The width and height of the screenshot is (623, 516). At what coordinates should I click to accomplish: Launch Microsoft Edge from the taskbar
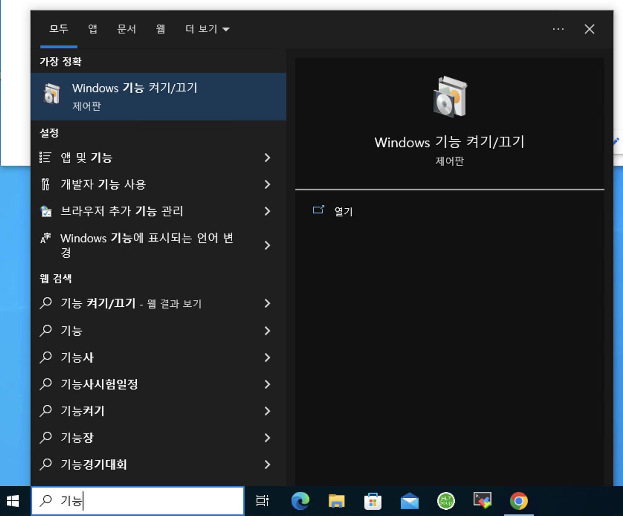300,501
